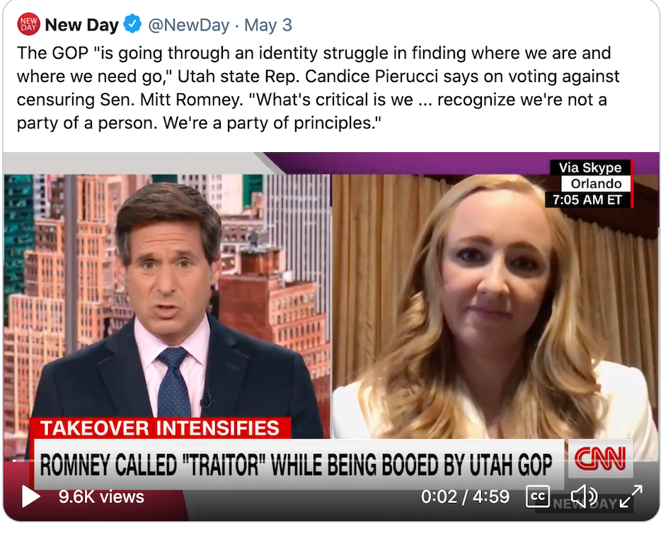Play the embedded video
Viewport: 668px width, 534px height.
30,497
